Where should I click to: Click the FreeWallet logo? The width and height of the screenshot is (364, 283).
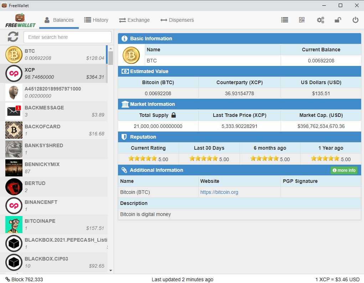(x=20, y=20)
